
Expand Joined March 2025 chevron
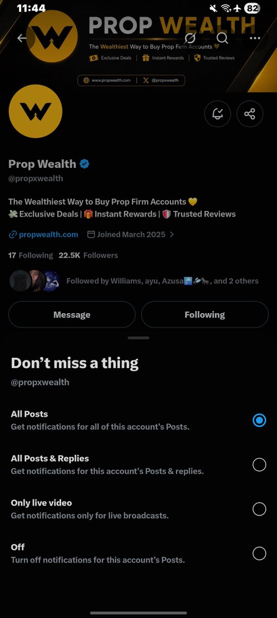172,234
